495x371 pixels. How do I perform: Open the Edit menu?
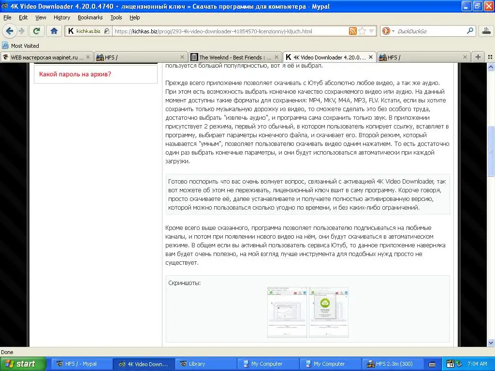(23, 17)
